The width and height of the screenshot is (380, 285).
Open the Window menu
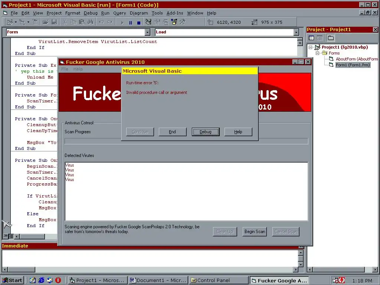195,13
